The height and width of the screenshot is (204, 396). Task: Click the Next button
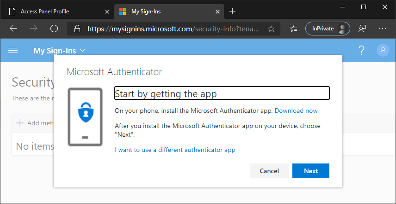[310, 171]
